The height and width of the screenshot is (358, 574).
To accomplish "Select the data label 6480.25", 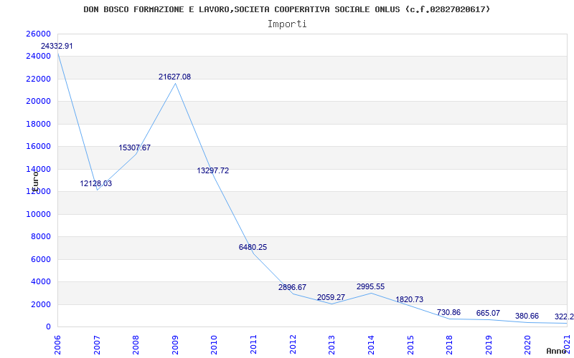I will tap(253, 247).
